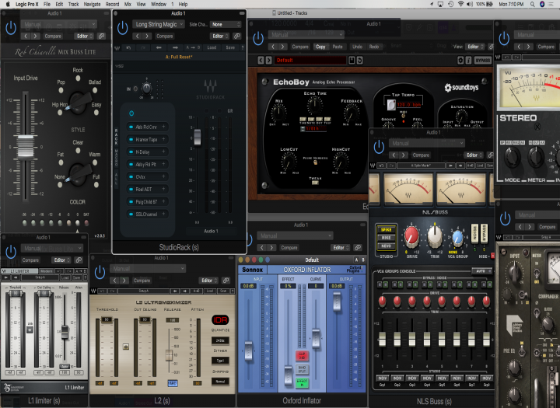
Task: Click Load in StudioRack Waves toolbar
Action: pyautogui.click(x=212, y=47)
